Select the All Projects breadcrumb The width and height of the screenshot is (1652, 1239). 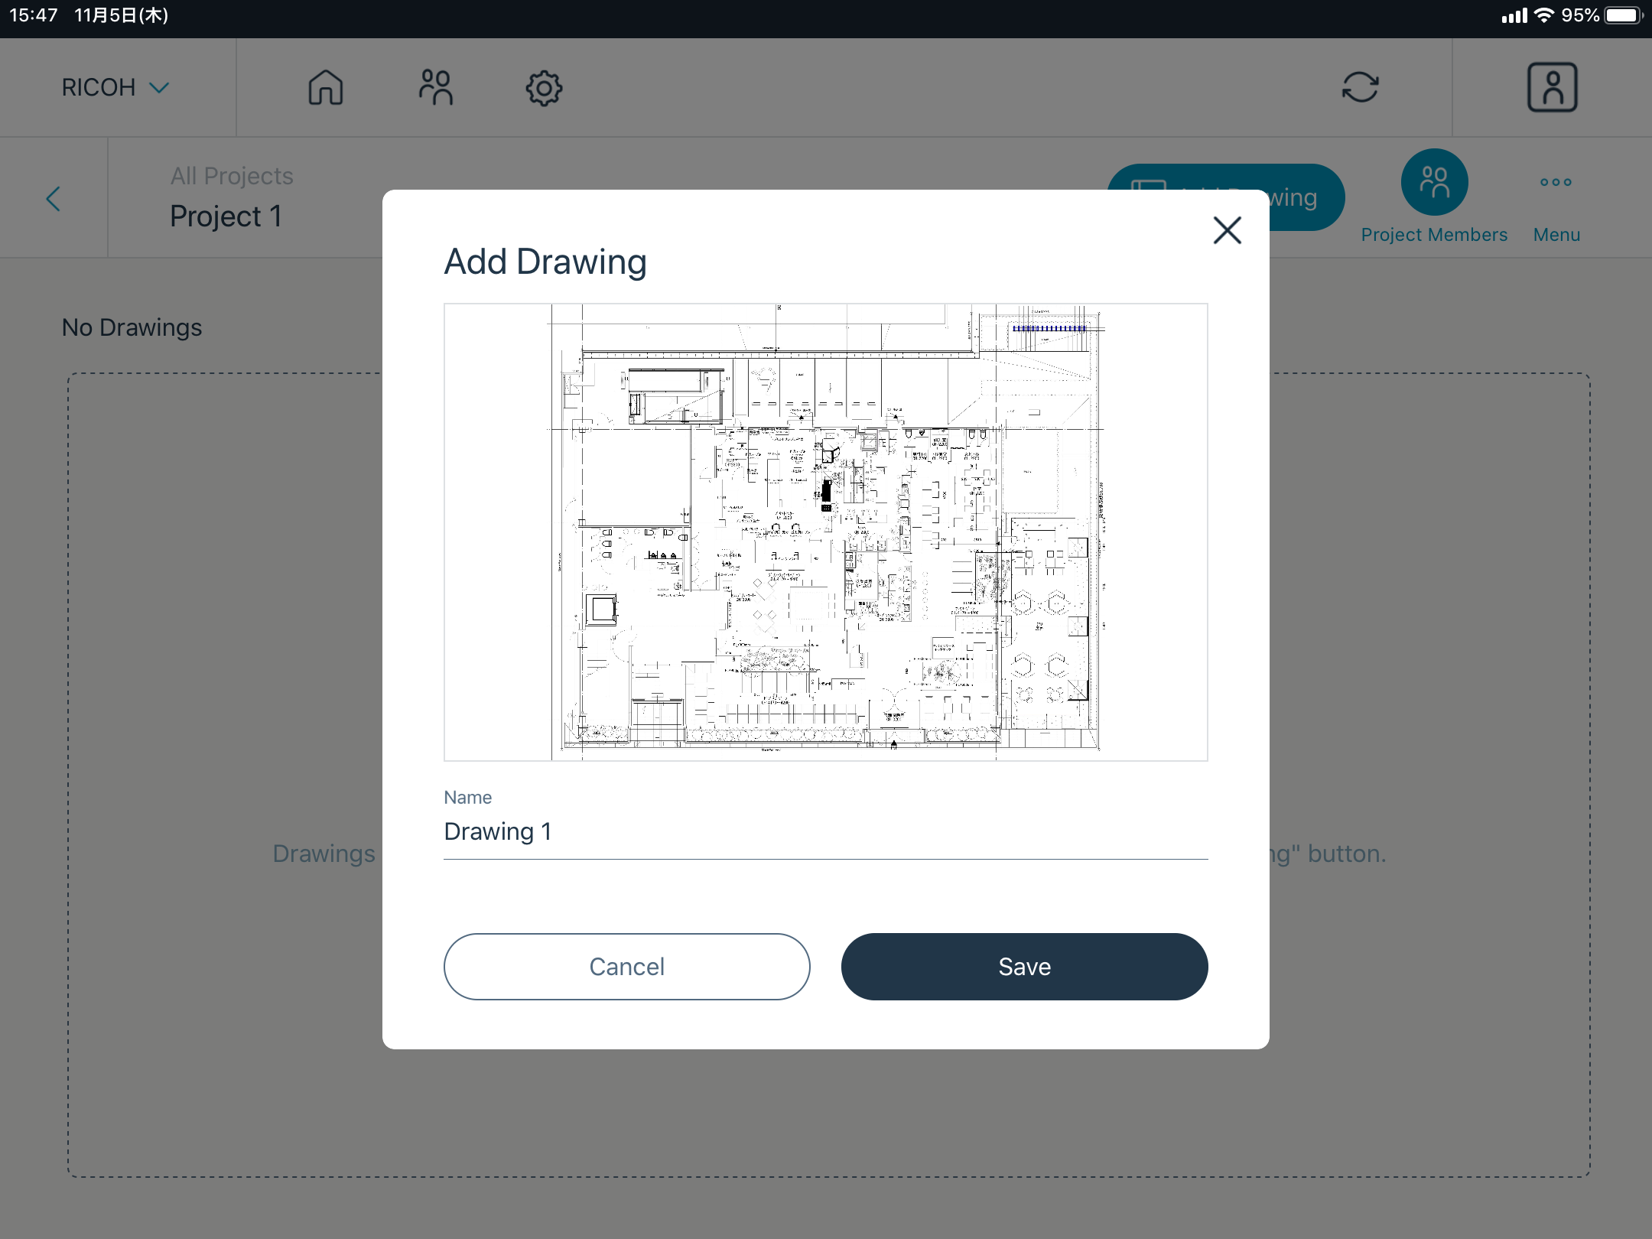(x=231, y=175)
